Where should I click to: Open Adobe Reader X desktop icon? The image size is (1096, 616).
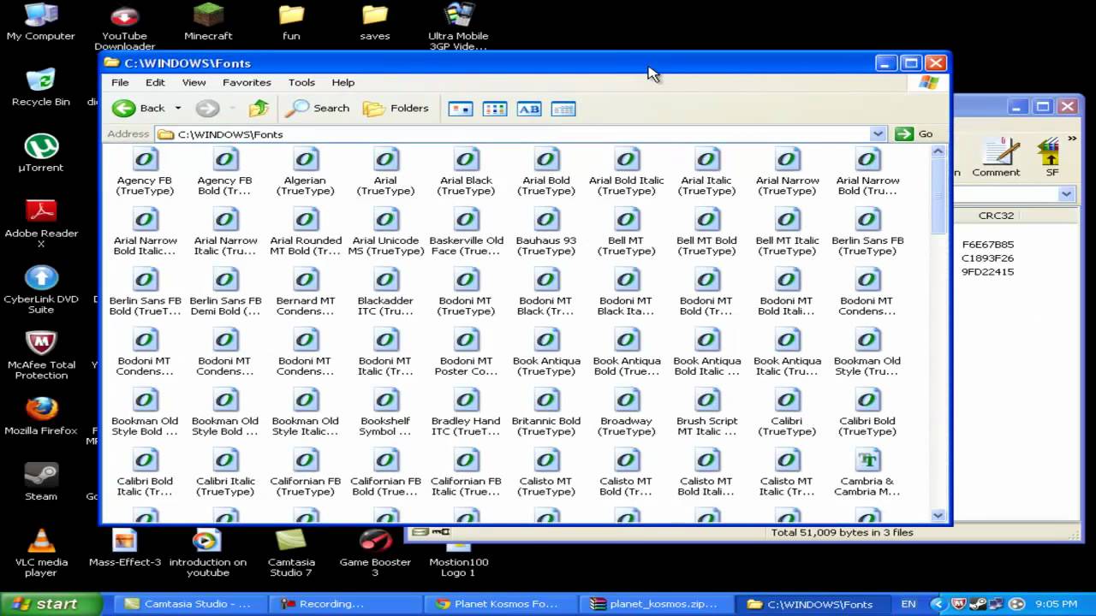(x=41, y=223)
